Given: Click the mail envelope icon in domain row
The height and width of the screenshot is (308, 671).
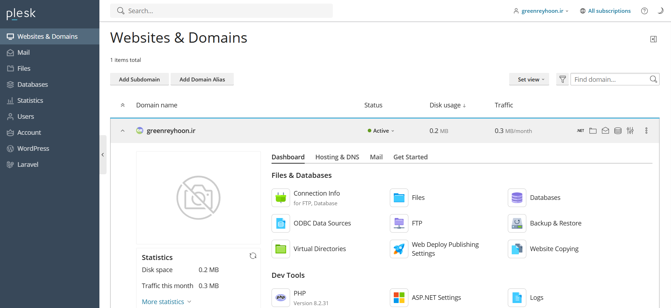Looking at the screenshot, I should tap(605, 131).
